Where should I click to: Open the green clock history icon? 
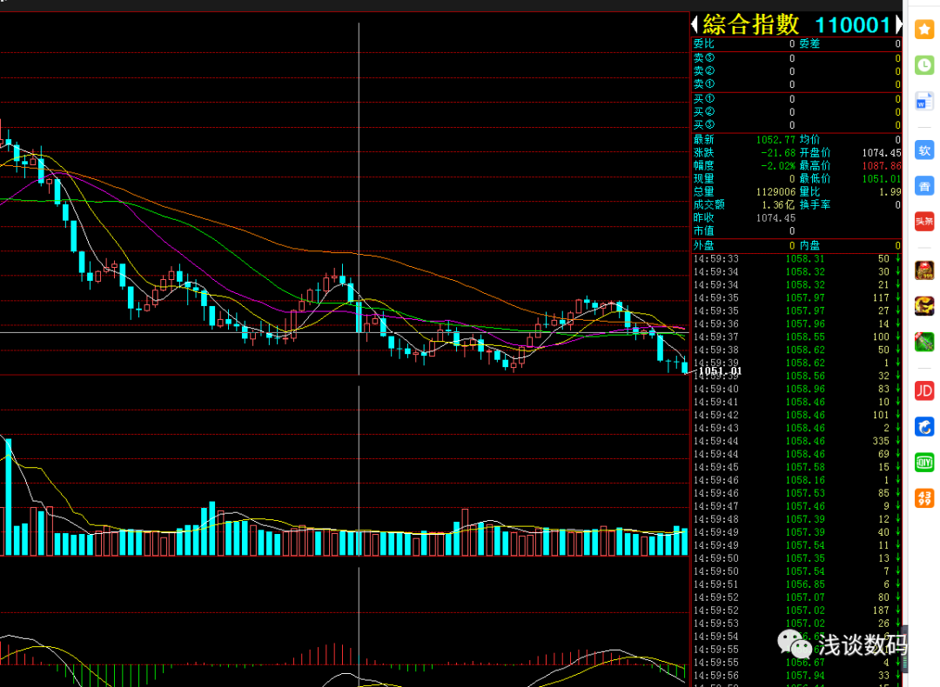pos(923,65)
